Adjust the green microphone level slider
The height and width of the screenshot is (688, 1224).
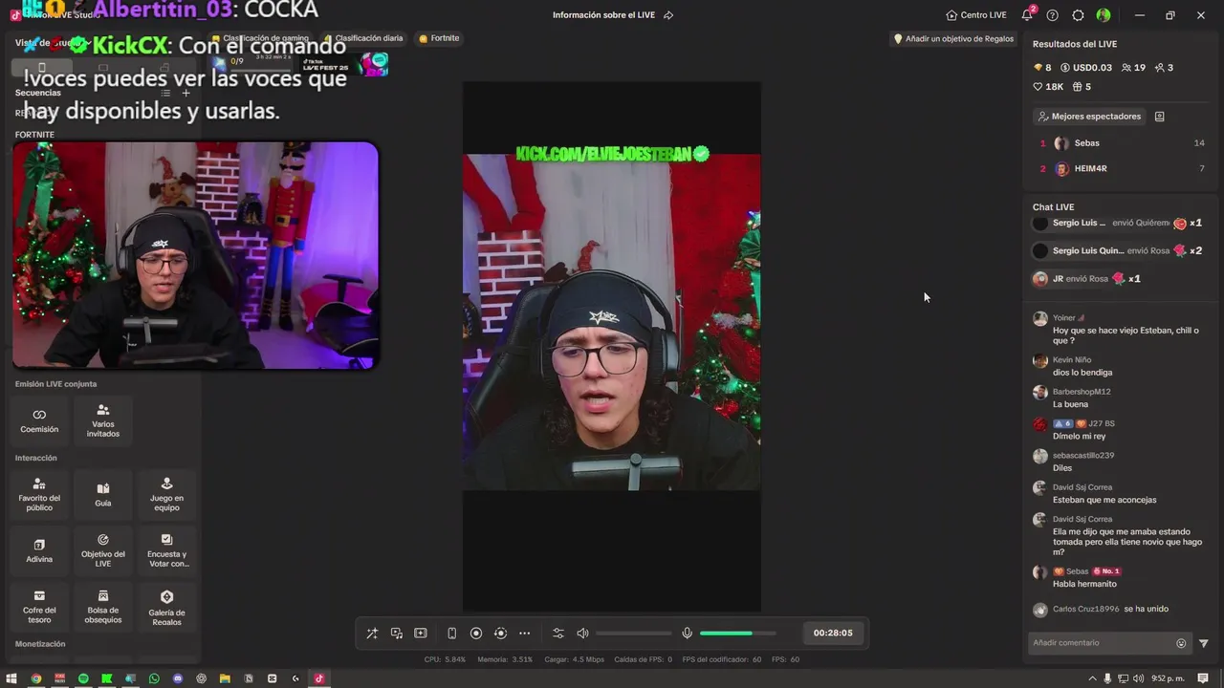737,634
